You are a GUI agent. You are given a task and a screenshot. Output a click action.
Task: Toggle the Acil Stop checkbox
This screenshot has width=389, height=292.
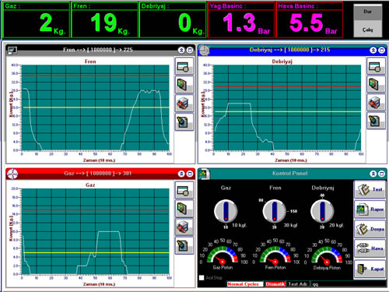tap(202, 278)
